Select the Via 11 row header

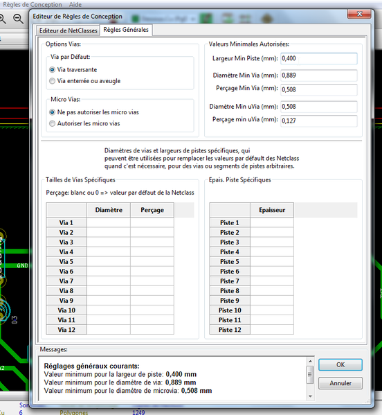[x=66, y=320]
